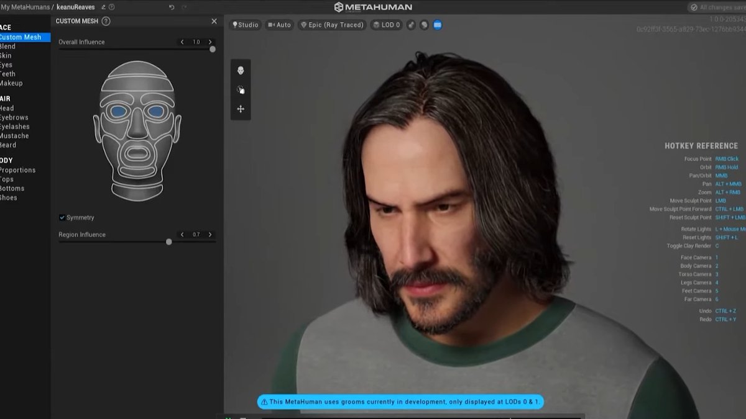The width and height of the screenshot is (746, 419).
Task: Click the grooms in development notice
Action: [401, 402]
